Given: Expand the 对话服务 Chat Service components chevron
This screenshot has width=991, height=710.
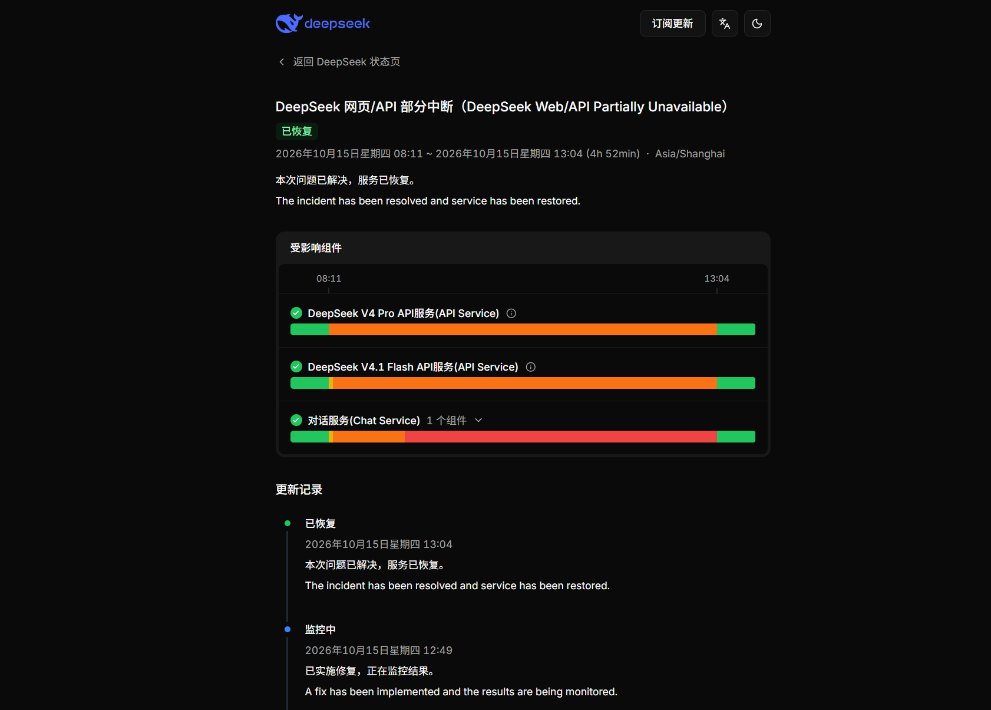Looking at the screenshot, I should (478, 420).
